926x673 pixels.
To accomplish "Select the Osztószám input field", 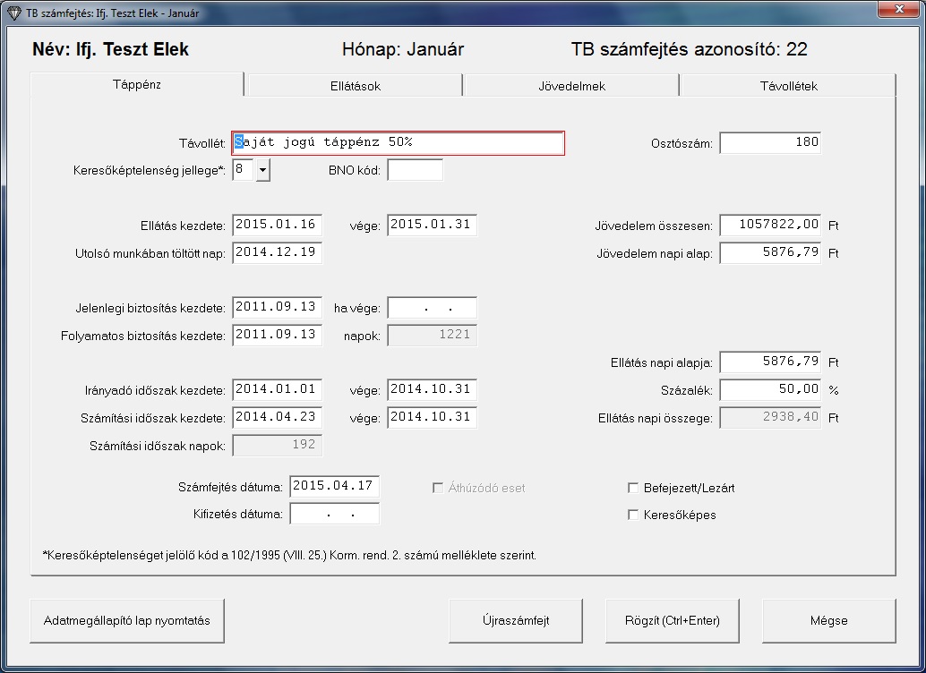I will pyautogui.click(x=769, y=143).
